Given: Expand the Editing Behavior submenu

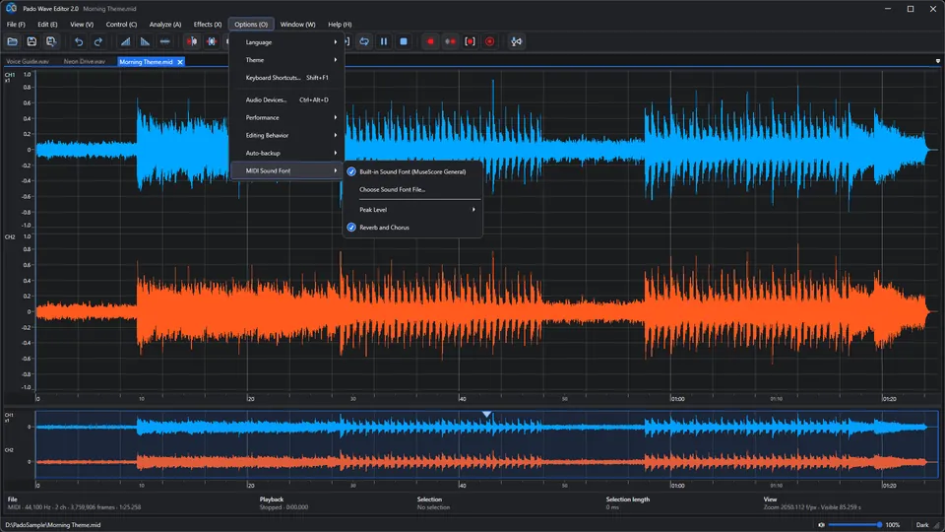Looking at the screenshot, I should (x=286, y=135).
